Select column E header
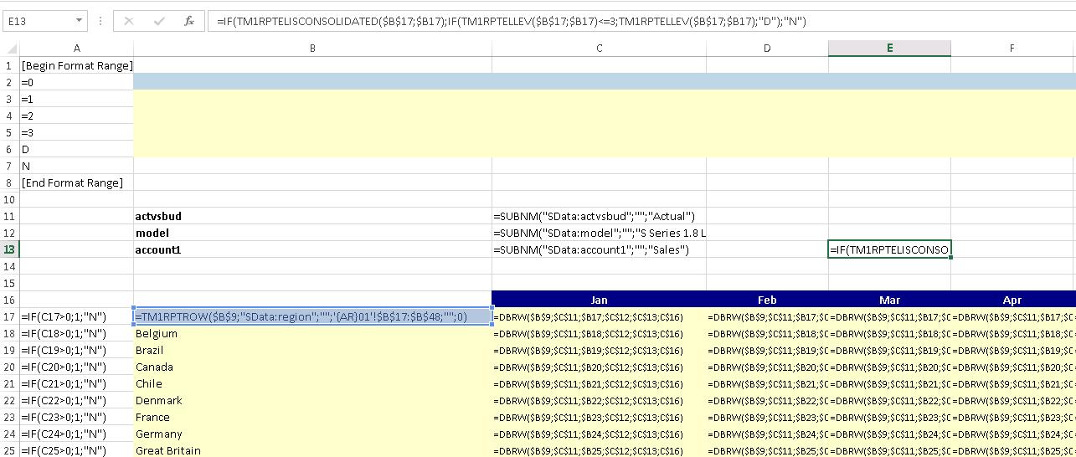This screenshot has width=1076, height=457. click(x=889, y=49)
